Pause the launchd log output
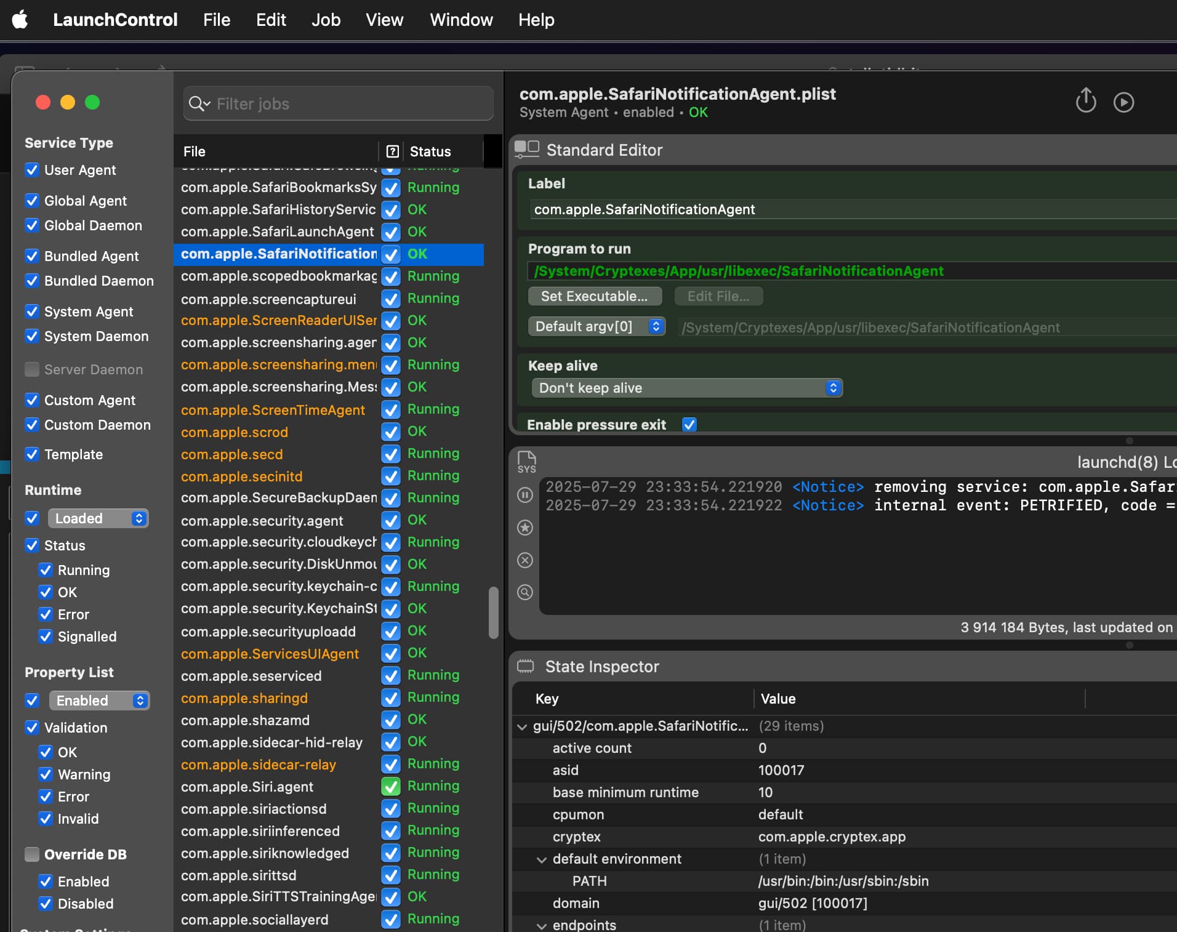 coord(524,496)
